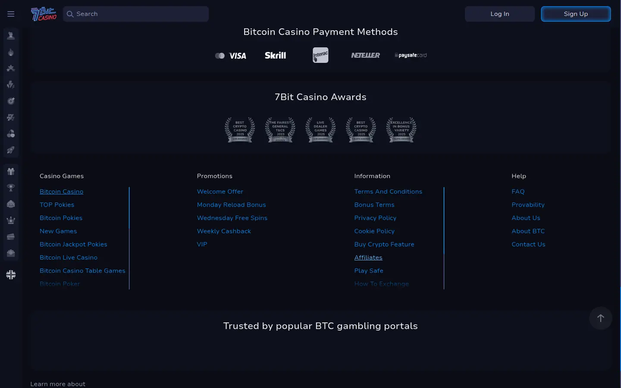Open Bitcoin Live Casino link
Screen dimensions: 621x388
tap(69, 257)
